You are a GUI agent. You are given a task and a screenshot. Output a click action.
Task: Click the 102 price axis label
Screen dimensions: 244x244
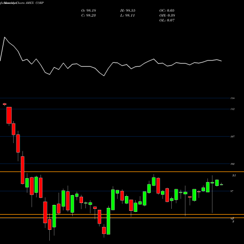[x=233, y=164]
